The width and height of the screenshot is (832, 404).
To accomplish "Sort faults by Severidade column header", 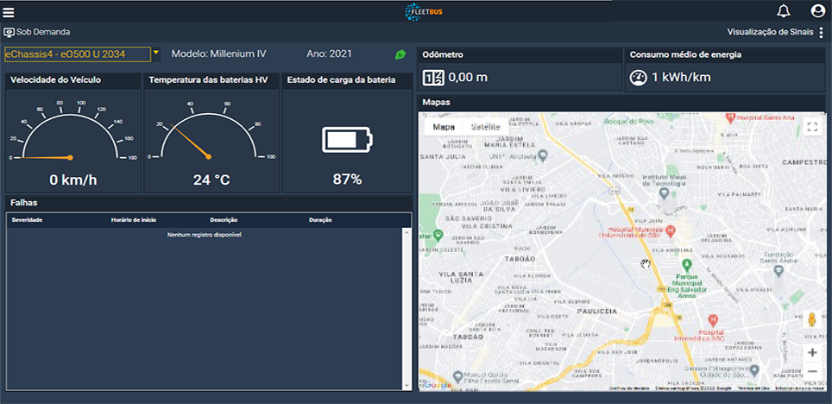I will tap(27, 220).
